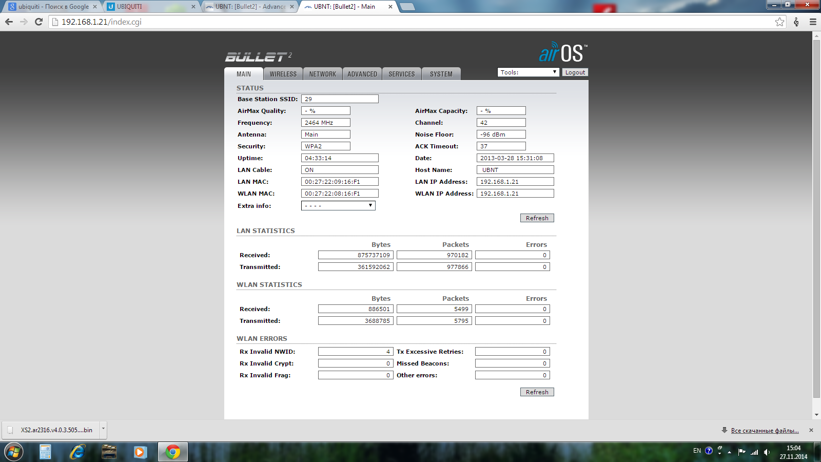Click the Host Name value 'UBNT'
821x462 pixels.
coord(515,170)
